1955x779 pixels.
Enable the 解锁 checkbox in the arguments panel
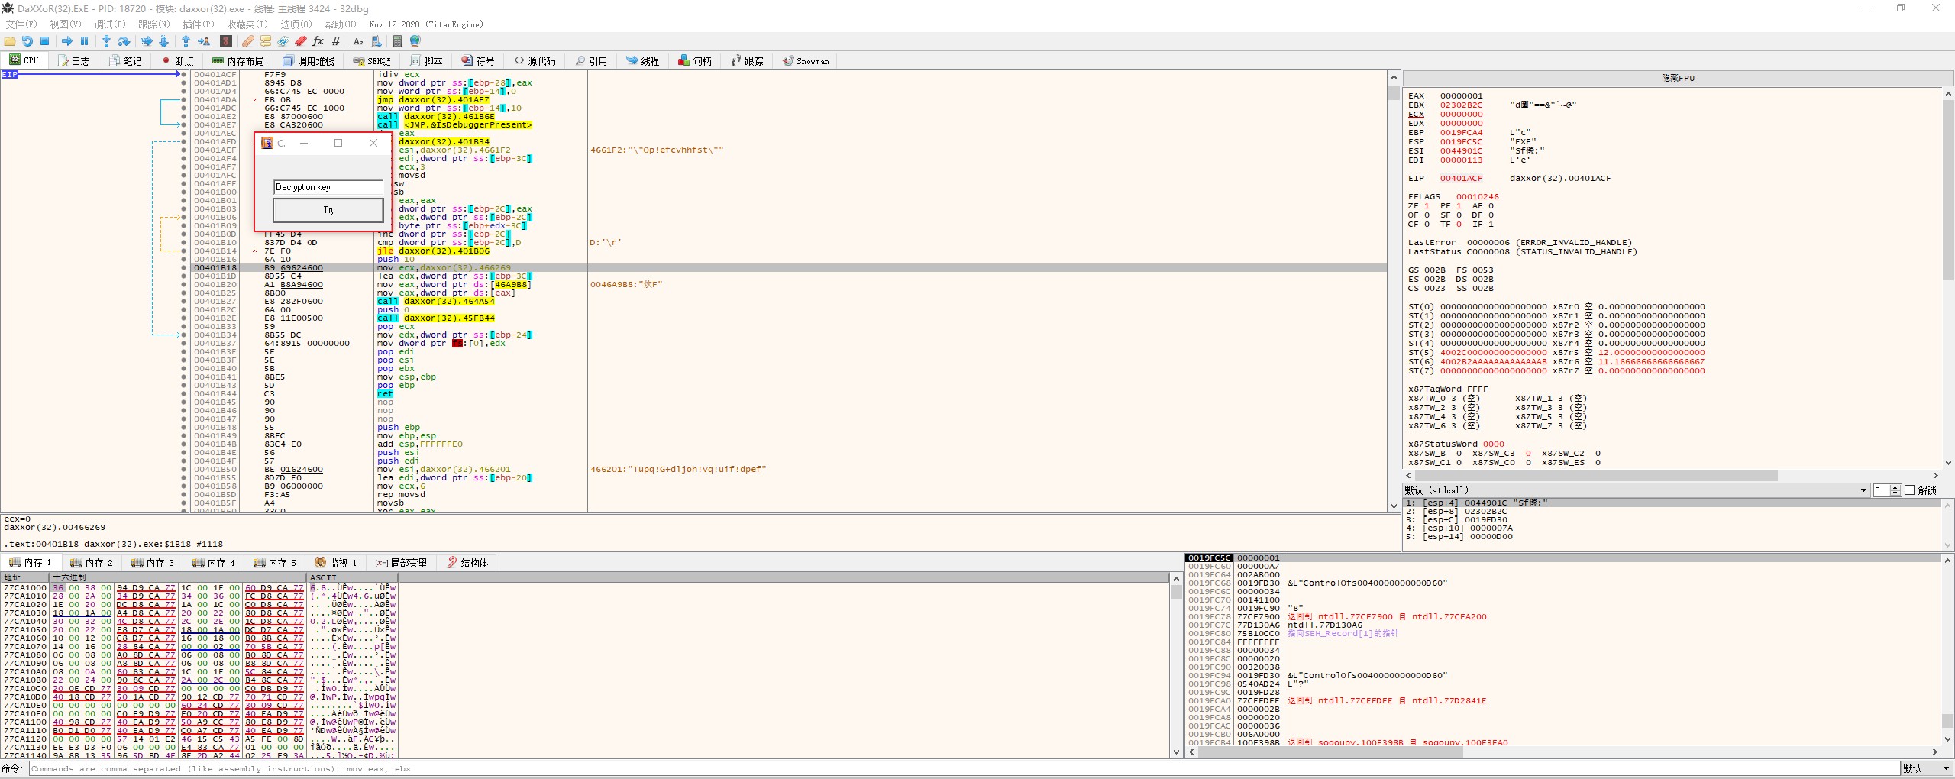[x=1909, y=490]
